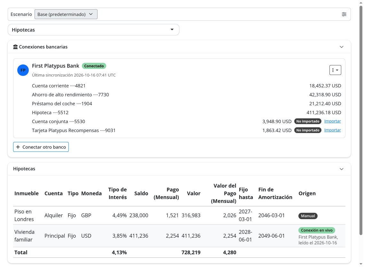Click the Fin de Amortización column header
The image size is (371, 267).
click(x=275, y=193)
